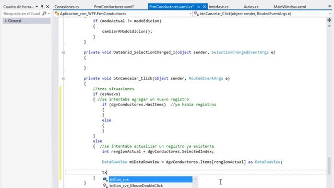Click the //ya habia registros comment
The height and width of the screenshot is (188, 334).
(x=193, y=104)
